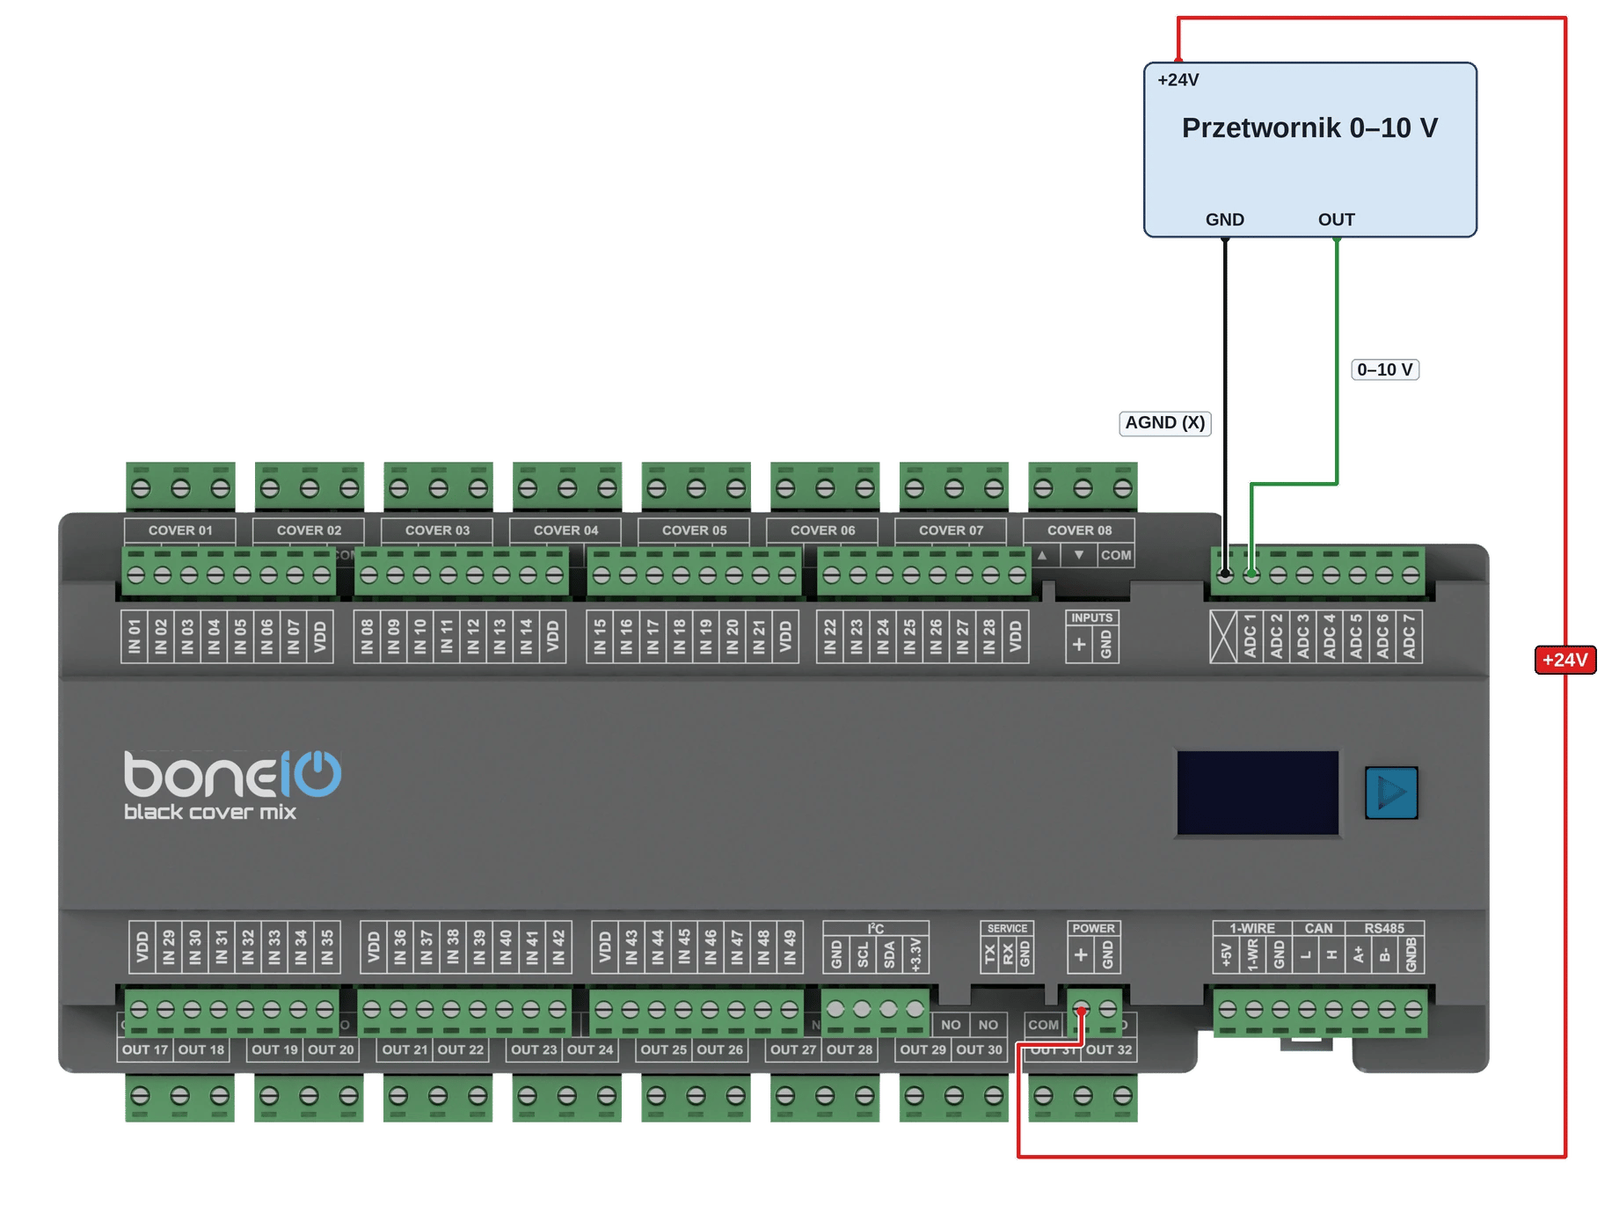Click the +5V label under 1-WIRE
Viewport: 1619px width, 1206px height.
pos(1226,954)
